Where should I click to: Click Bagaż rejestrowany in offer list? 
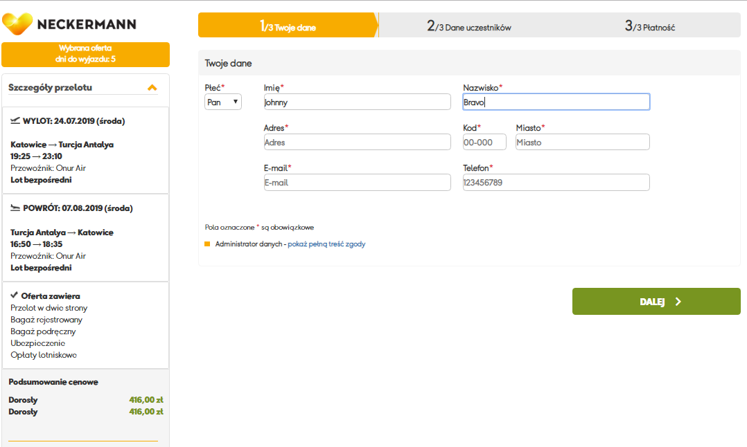46,320
